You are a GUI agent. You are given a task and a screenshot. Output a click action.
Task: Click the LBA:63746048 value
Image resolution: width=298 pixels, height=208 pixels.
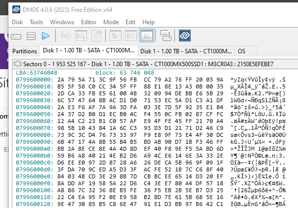37,73
